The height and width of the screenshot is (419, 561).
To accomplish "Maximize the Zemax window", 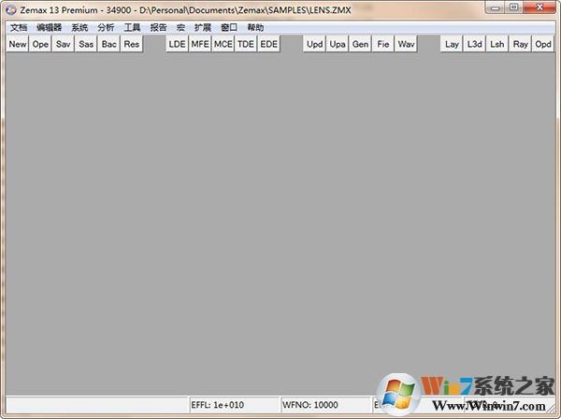I will pyautogui.click(x=513, y=7).
